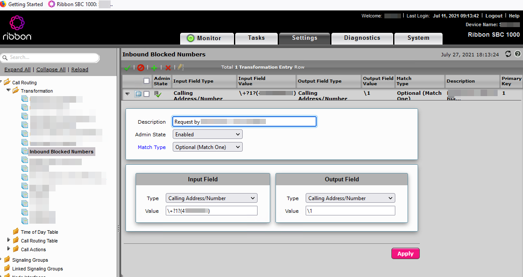Click the Description text field
523x277 pixels.
click(244, 122)
